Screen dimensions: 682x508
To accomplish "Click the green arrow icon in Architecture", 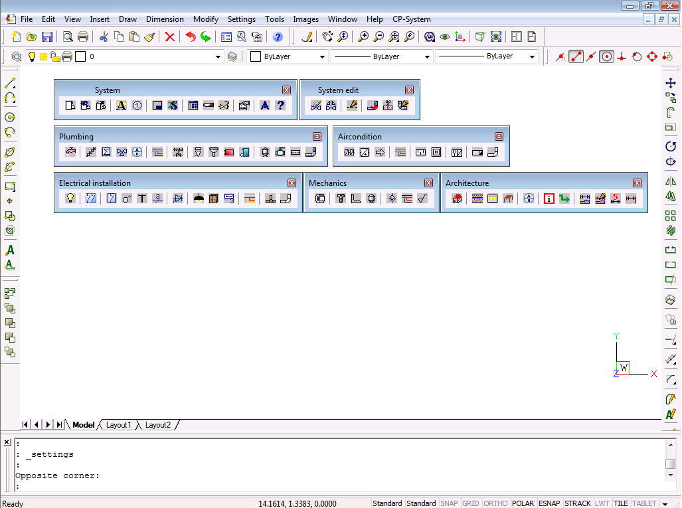I will (564, 199).
